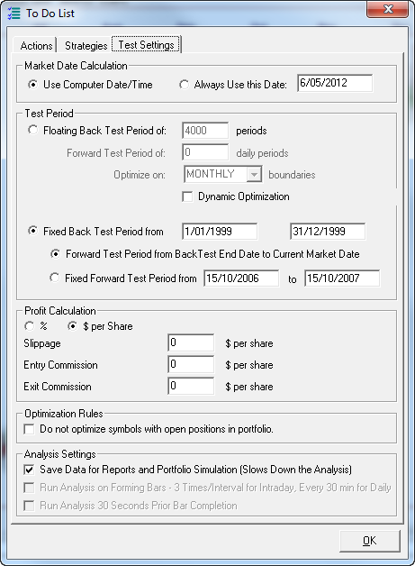Click the Always Use this Date field
Screen dimensions: 415x566
[335, 83]
